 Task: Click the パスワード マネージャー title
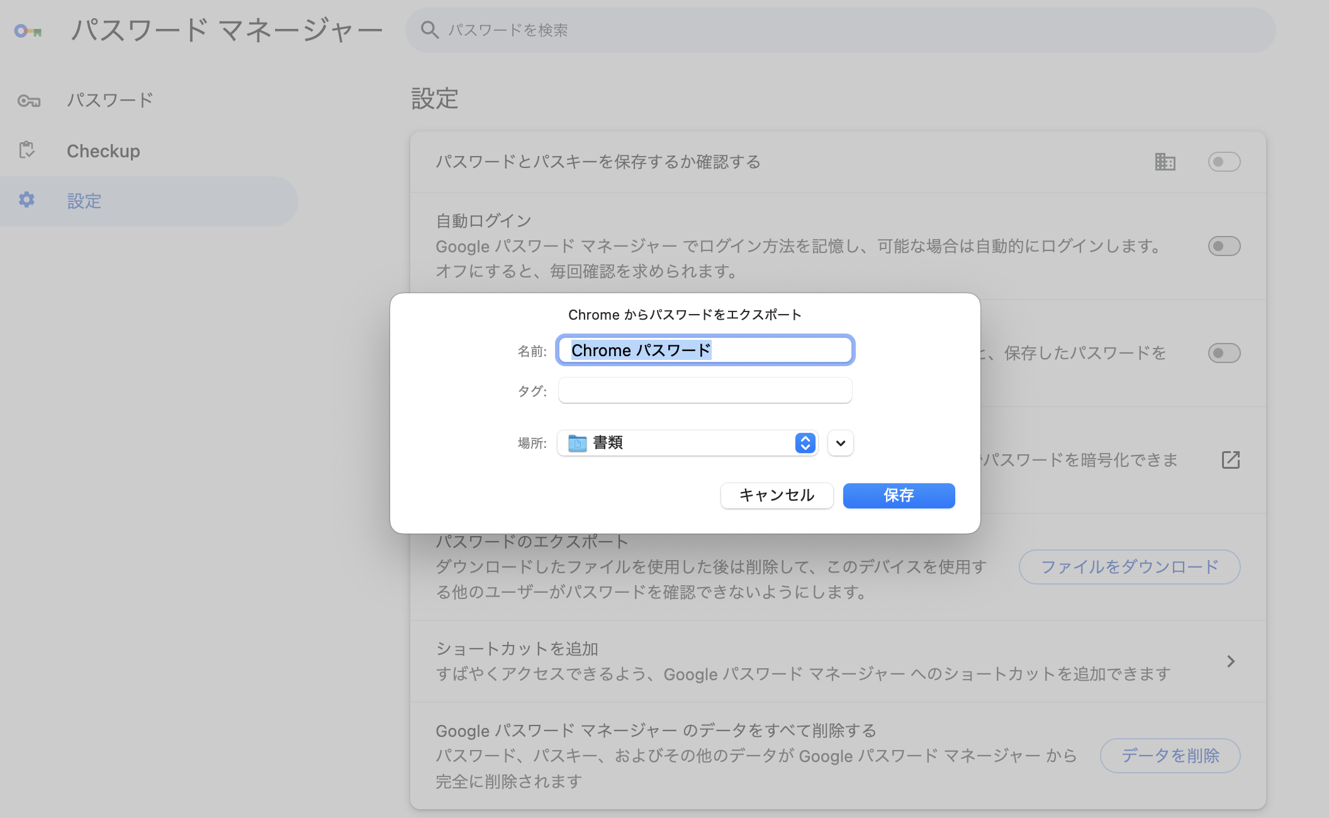click(x=227, y=30)
